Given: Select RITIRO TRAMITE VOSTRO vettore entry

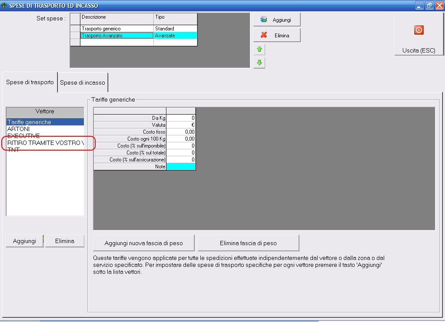Looking at the screenshot, I should (x=45, y=143).
